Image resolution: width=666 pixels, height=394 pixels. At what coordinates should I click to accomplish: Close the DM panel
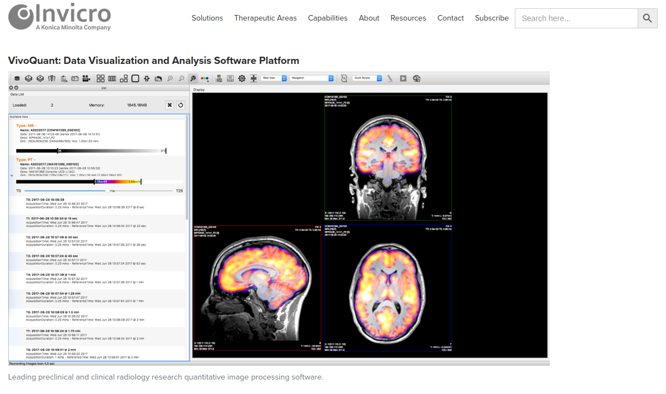[11, 88]
